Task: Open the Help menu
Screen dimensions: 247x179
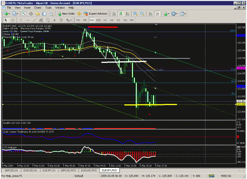Action: click(x=71, y=8)
